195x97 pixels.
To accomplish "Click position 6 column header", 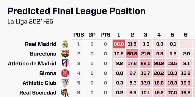I will coord(186,35).
